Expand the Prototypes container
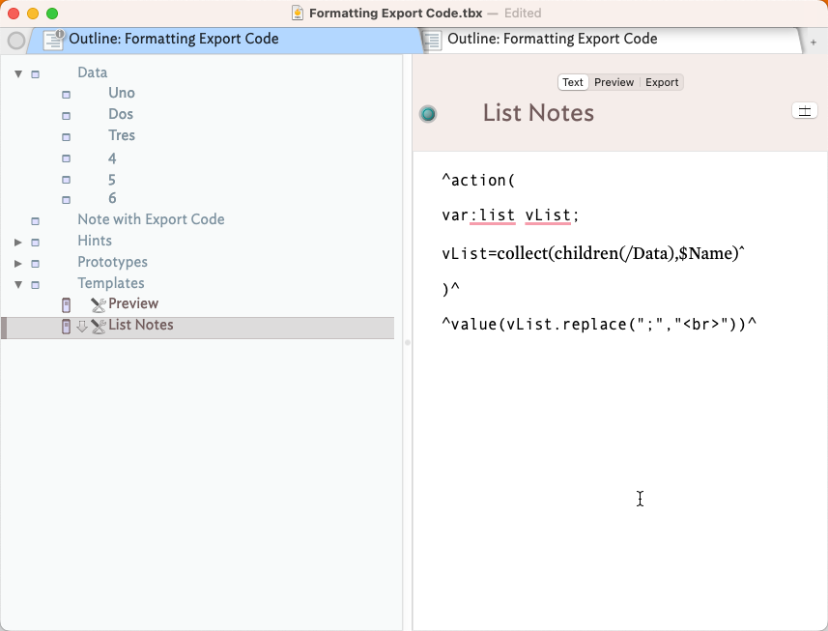This screenshot has height=631, width=828. [x=18, y=263]
